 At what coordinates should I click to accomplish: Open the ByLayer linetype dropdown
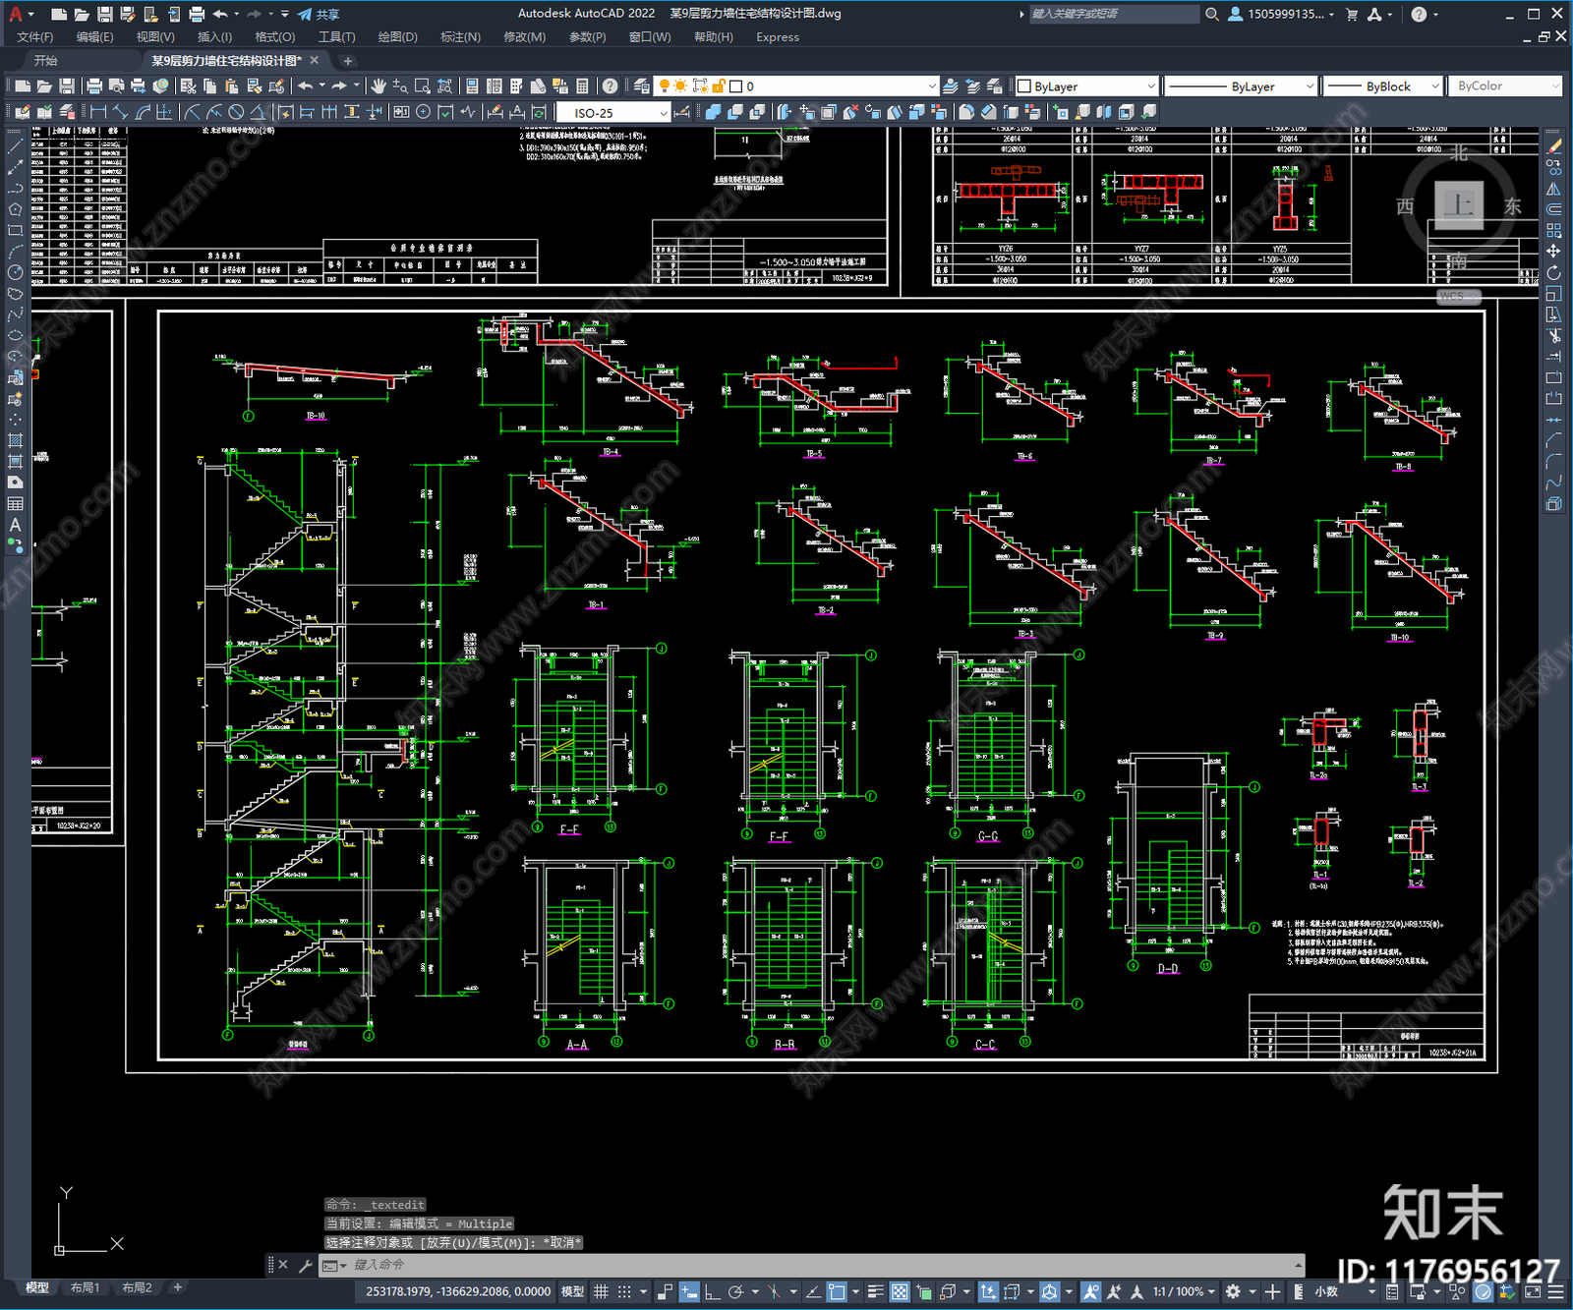pyautogui.click(x=1241, y=86)
